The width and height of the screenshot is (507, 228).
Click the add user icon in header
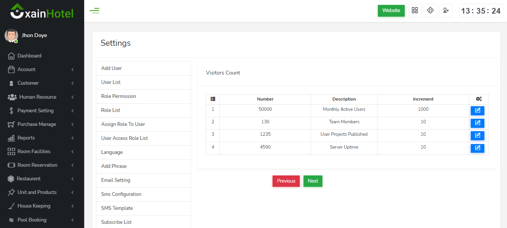(445, 11)
